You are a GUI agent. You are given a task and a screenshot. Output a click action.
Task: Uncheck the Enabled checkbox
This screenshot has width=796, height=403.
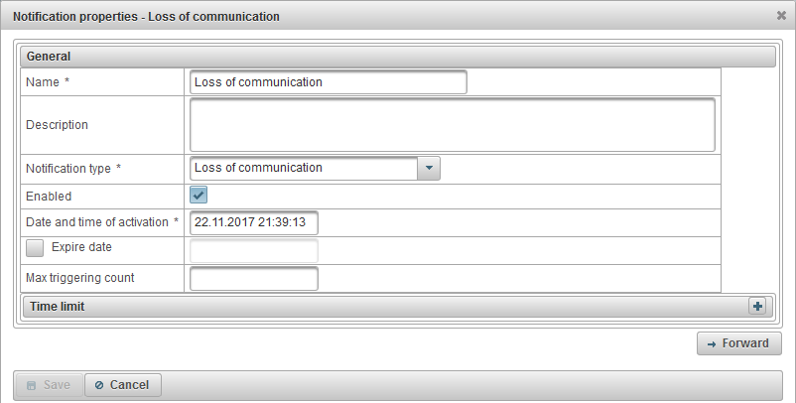coord(199,196)
